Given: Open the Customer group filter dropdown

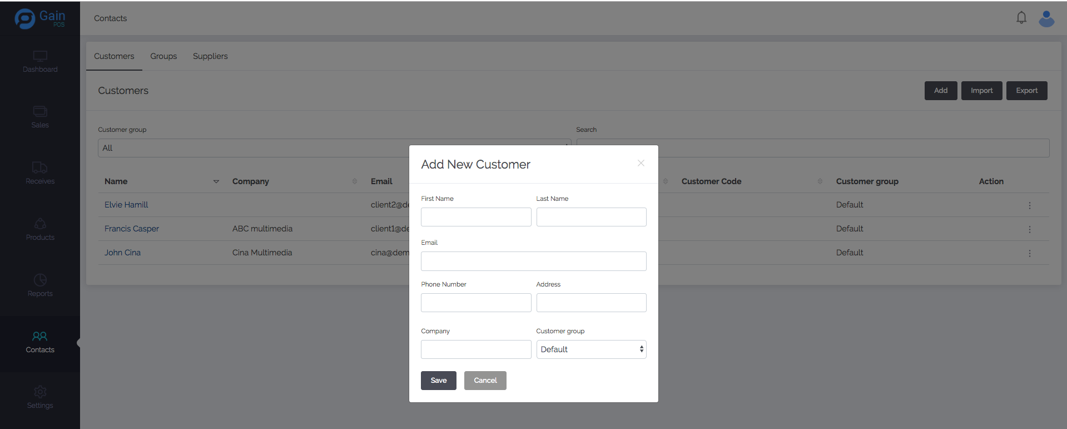Looking at the screenshot, I should [253, 148].
